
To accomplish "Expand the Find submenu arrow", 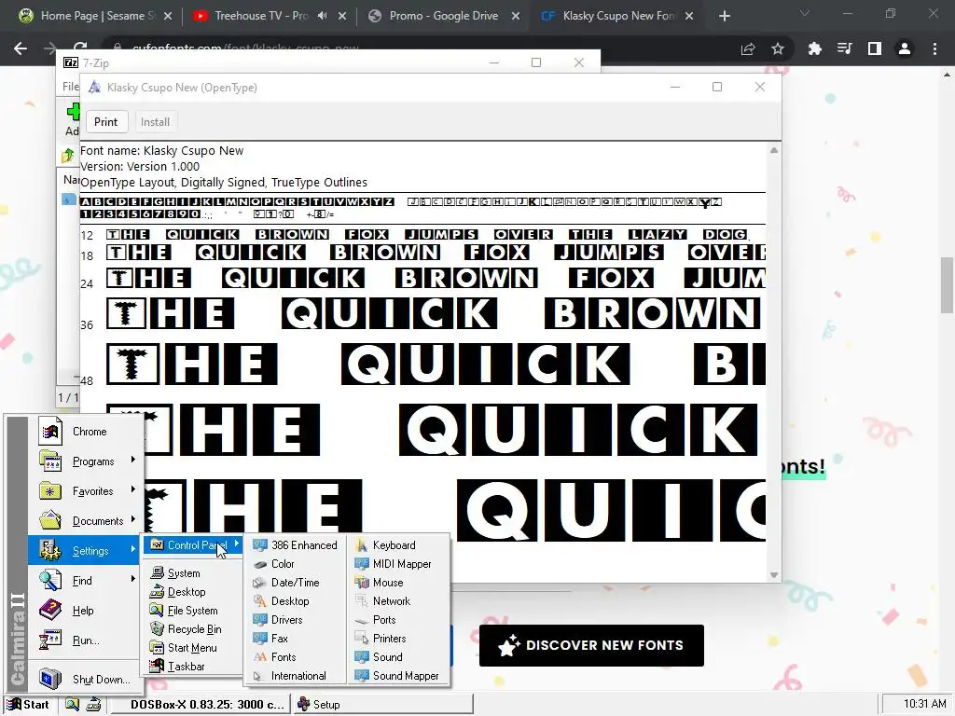I will coord(132,579).
